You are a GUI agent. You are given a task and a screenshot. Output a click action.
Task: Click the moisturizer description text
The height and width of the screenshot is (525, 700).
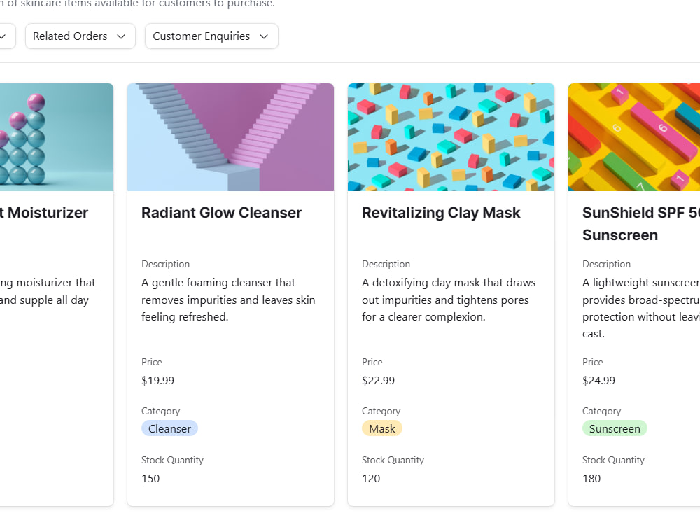pos(48,291)
